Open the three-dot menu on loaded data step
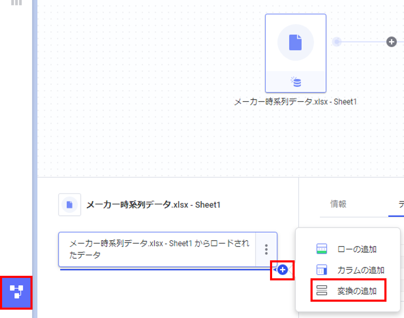This screenshot has width=404, height=318. click(x=266, y=249)
